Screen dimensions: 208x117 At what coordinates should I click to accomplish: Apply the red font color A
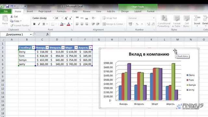tap(69, 24)
